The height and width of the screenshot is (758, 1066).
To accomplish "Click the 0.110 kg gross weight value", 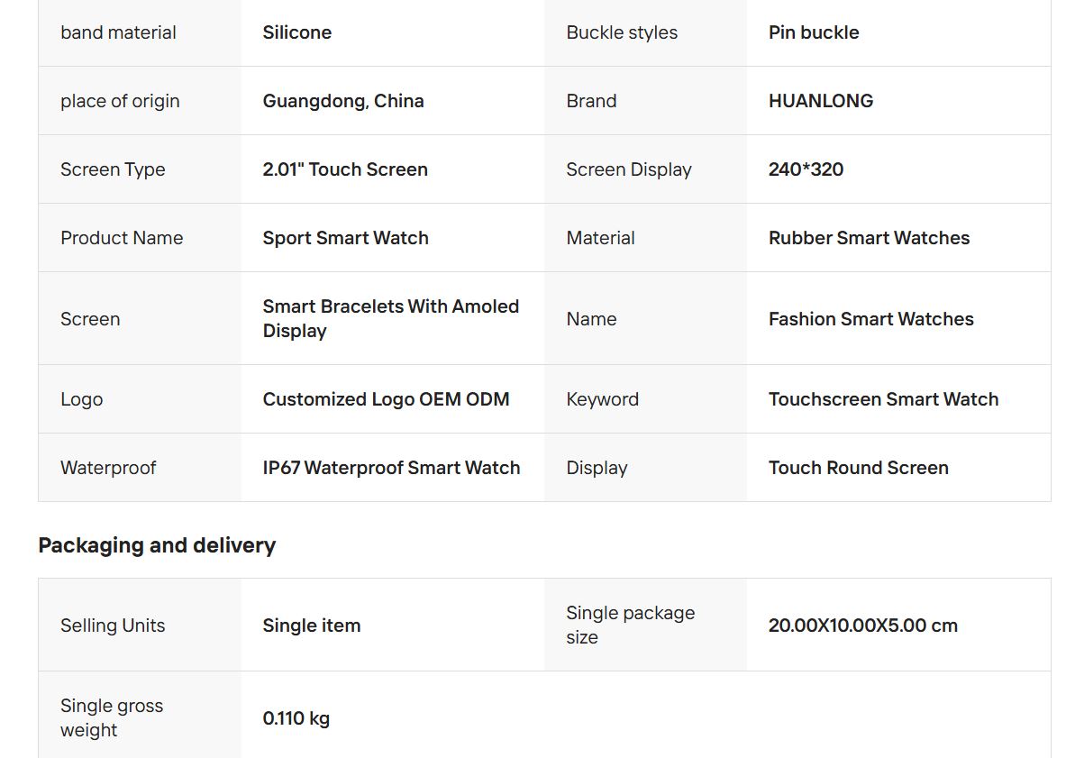I will pyautogui.click(x=296, y=718).
